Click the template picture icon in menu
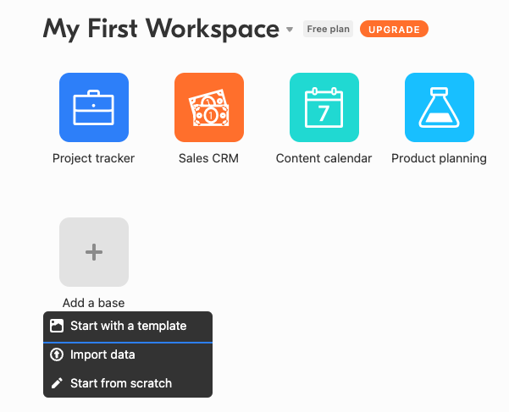 [x=57, y=326]
